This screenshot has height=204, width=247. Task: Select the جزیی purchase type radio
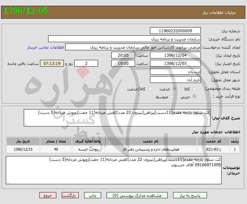tap(194, 96)
